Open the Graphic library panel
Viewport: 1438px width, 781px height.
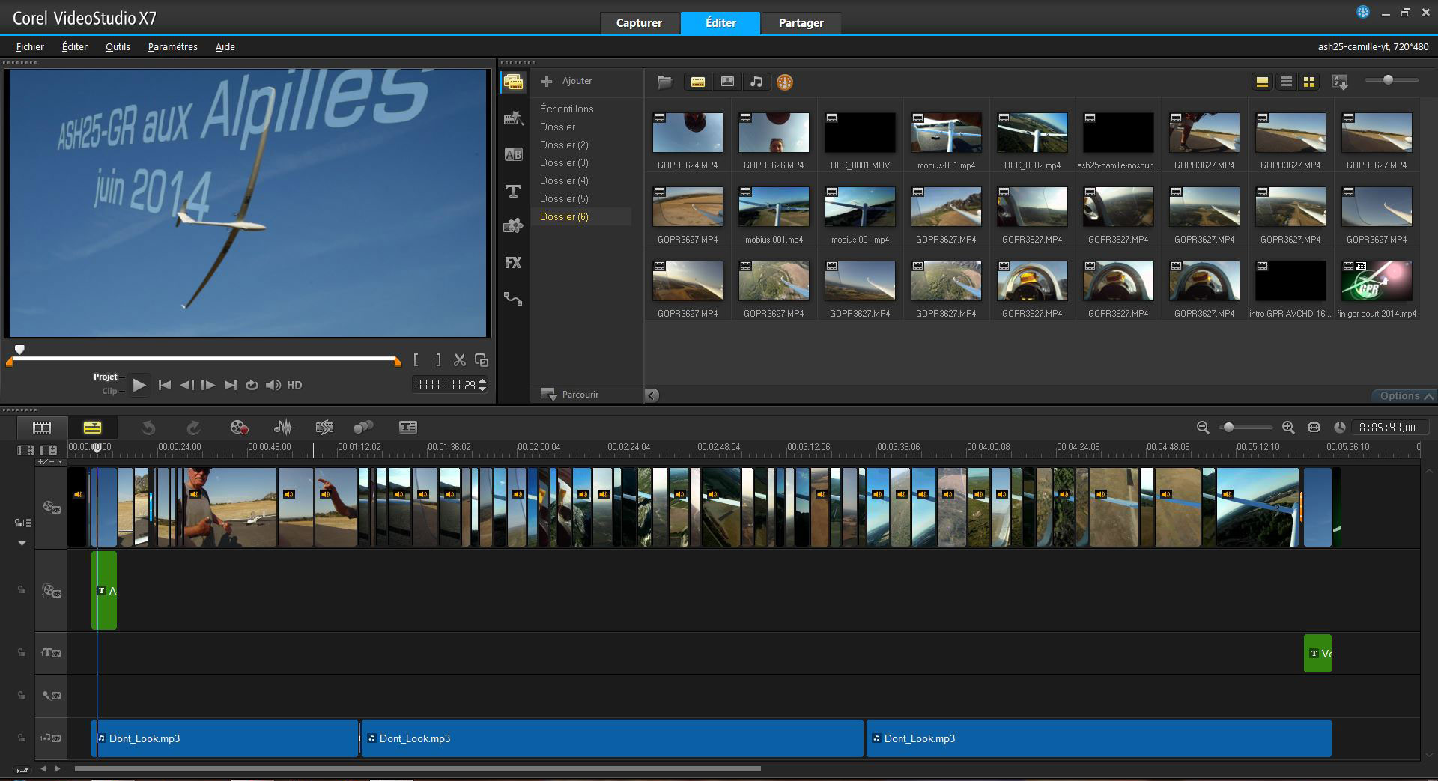pos(513,226)
